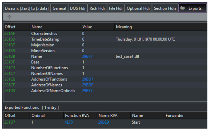The width and height of the screenshot is (209, 131).
Task: Select the NumberOfFunctions row
Action: pos(105,68)
